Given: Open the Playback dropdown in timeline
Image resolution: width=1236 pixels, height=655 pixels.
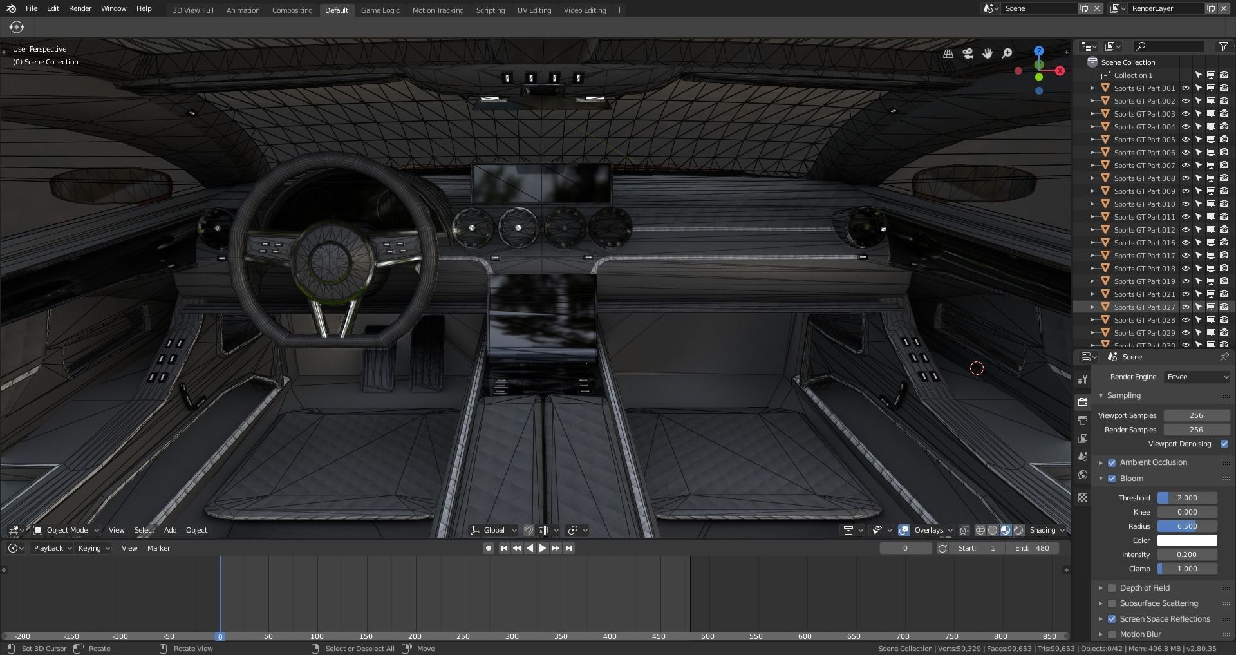Looking at the screenshot, I should pyautogui.click(x=52, y=548).
